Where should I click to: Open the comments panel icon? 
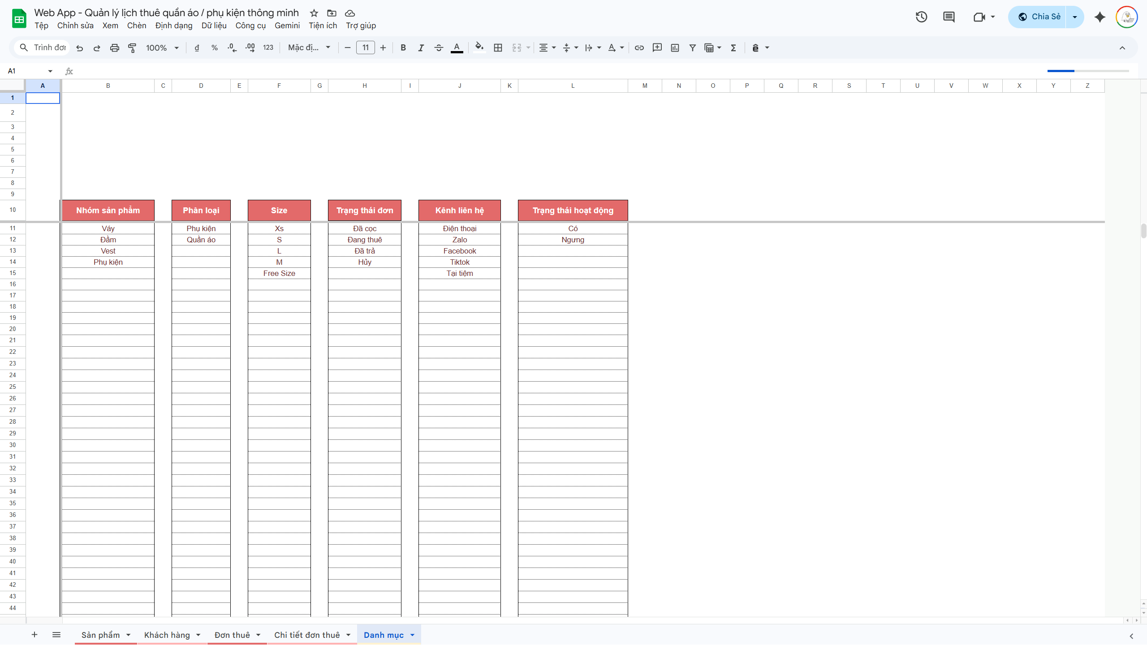pyautogui.click(x=949, y=17)
